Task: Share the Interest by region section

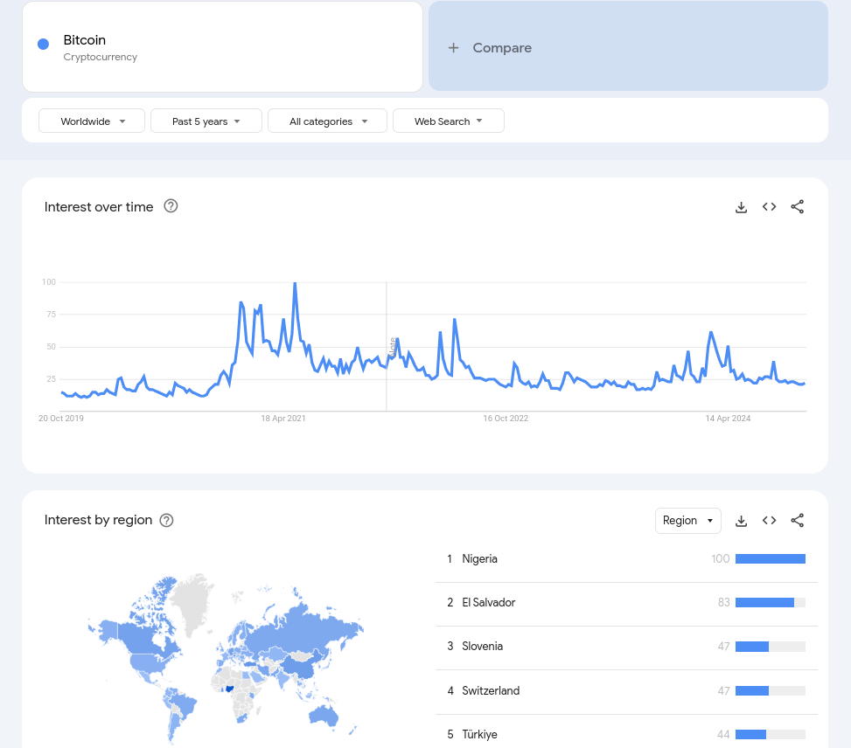Action: coord(797,521)
